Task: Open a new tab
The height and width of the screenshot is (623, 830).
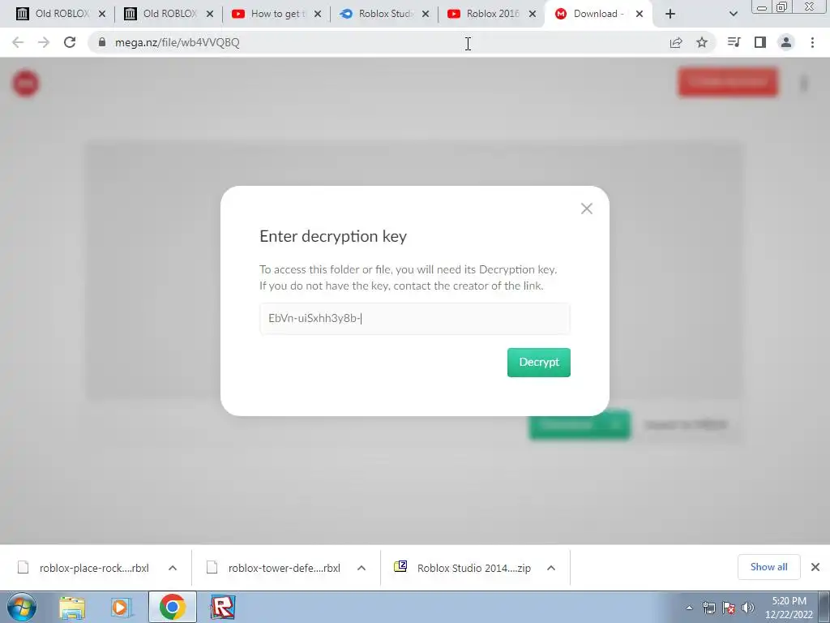Action: (x=670, y=15)
